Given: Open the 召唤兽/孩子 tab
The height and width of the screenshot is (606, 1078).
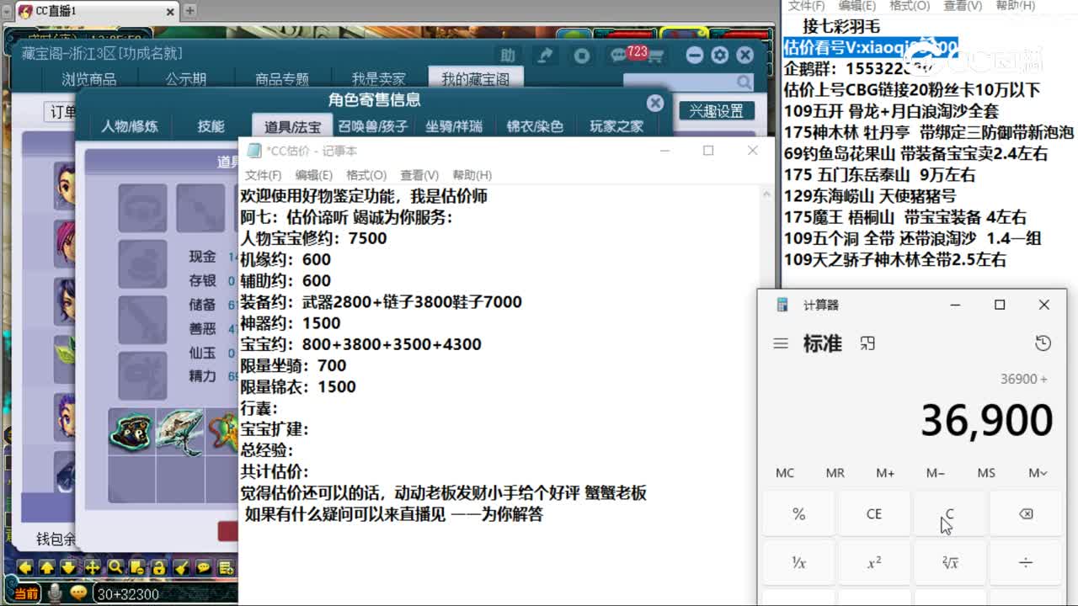Looking at the screenshot, I should [x=373, y=126].
